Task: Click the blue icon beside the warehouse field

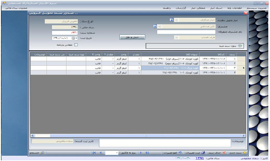Action: point(171,20)
